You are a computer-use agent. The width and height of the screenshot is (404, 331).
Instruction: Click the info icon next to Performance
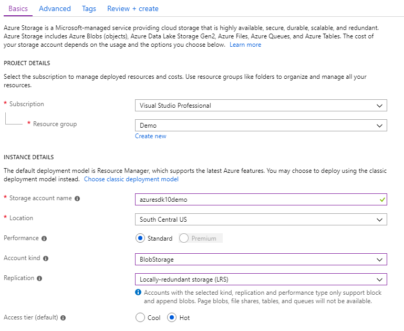[44, 239]
